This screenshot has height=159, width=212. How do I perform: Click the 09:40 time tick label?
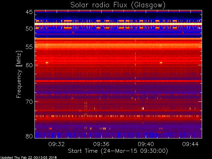click(x=146, y=144)
